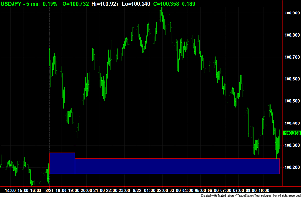Screen dimensions: 301x197
Task: Click the 07:00 time axis label
Action: point(226,191)
